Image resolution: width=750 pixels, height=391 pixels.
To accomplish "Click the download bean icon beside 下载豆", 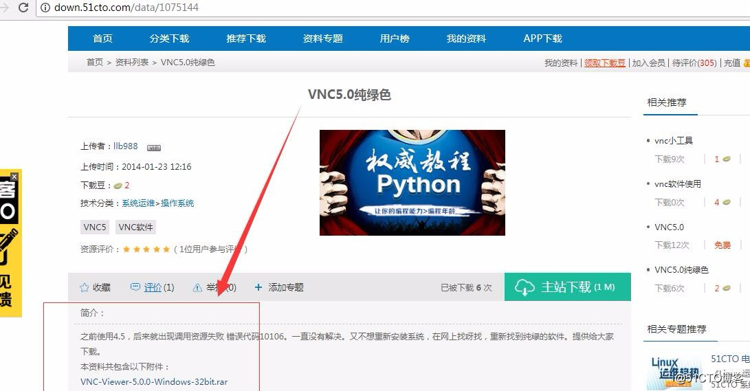I will tap(118, 186).
